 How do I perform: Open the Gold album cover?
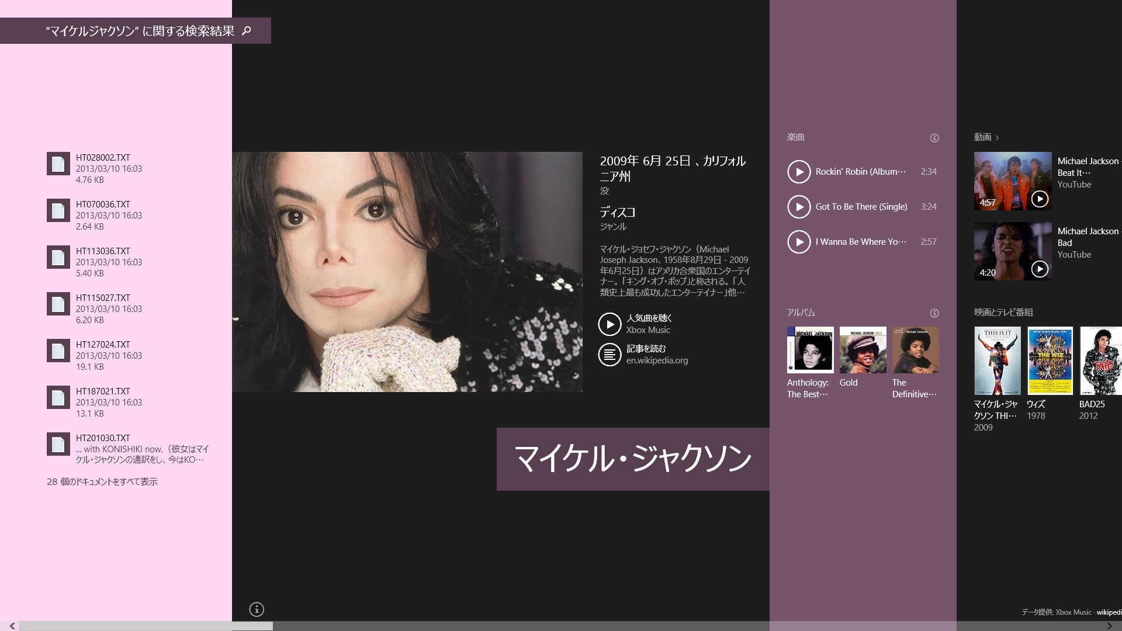pyautogui.click(x=863, y=350)
